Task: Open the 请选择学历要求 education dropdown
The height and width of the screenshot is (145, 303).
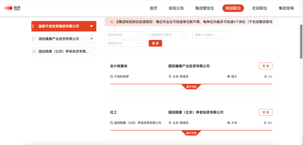Action: 167,35
